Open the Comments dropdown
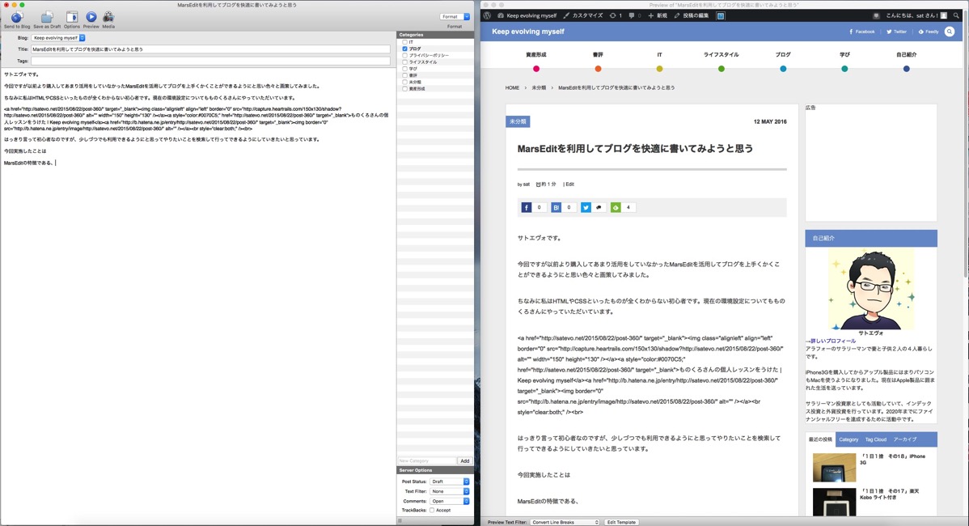969x526 pixels. tap(450, 501)
